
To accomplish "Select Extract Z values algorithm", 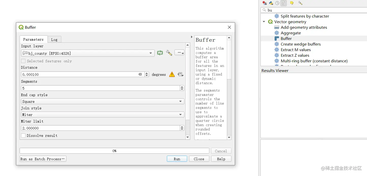I will coord(295,55).
